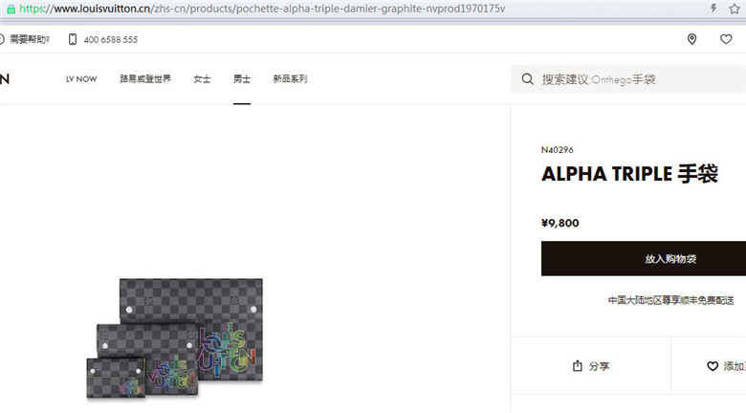Image resolution: width=746 pixels, height=413 pixels.
Task: Click the 中国大陆地区尊享顺丰免费配送 notice
Action: [x=670, y=300]
